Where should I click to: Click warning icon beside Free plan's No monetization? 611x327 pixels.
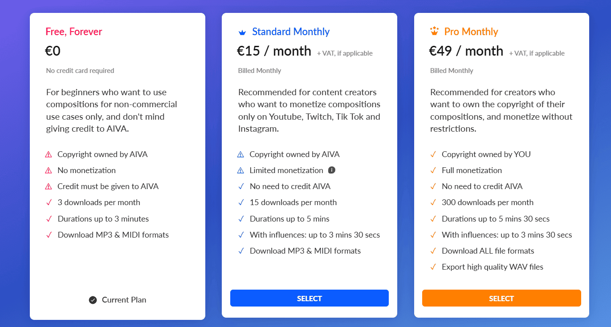[49, 170]
